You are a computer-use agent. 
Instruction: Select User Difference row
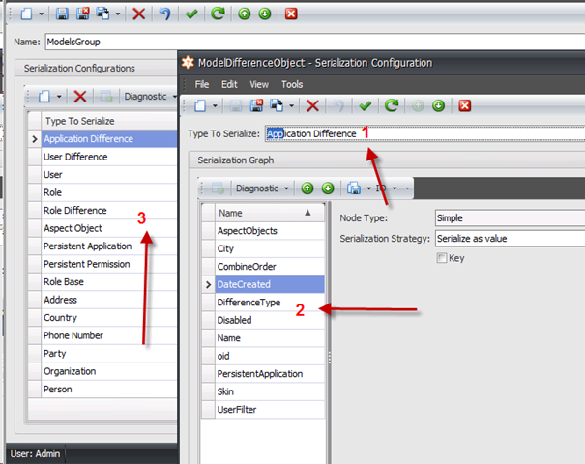(x=109, y=157)
